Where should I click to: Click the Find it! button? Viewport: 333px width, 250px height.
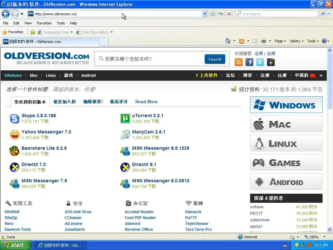[x=215, y=59]
